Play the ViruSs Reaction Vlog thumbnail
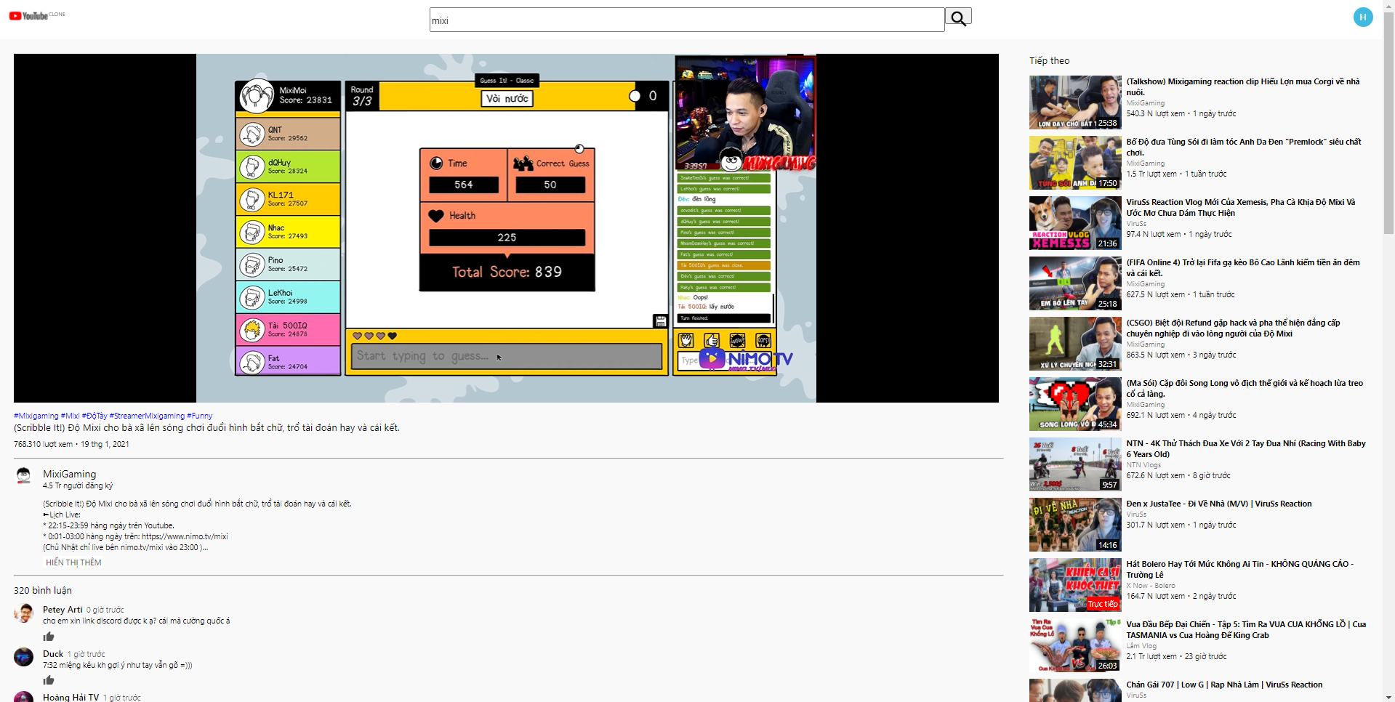The height and width of the screenshot is (702, 1395). [x=1074, y=222]
